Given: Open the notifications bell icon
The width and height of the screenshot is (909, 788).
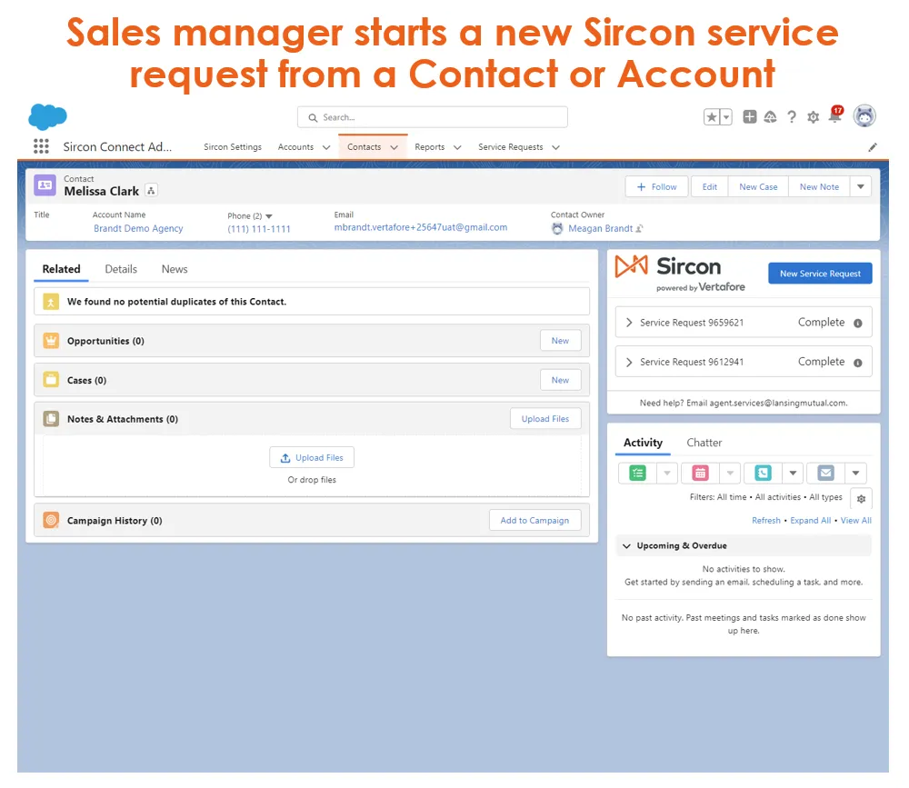Looking at the screenshot, I should pos(835,115).
